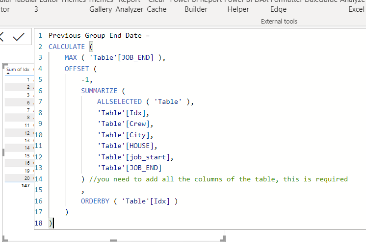Click the External tools group label
366x250 pixels.
point(279,22)
